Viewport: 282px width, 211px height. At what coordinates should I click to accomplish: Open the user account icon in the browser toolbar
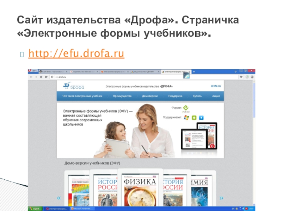coord(252,77)
